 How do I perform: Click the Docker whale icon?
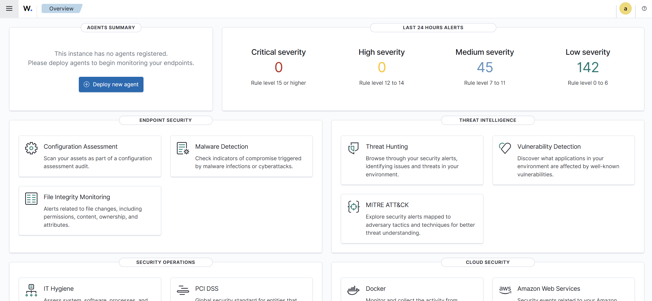[353, 290]
